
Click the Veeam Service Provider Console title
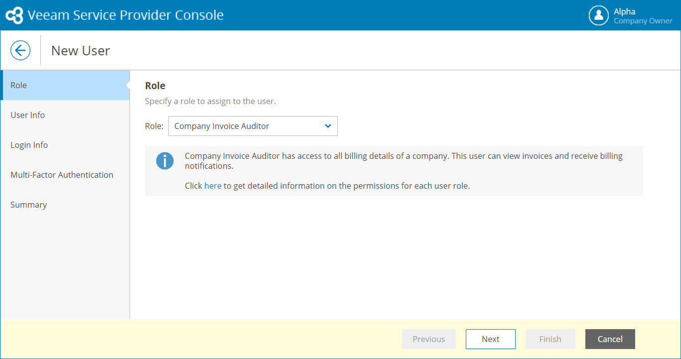(126, 15)
